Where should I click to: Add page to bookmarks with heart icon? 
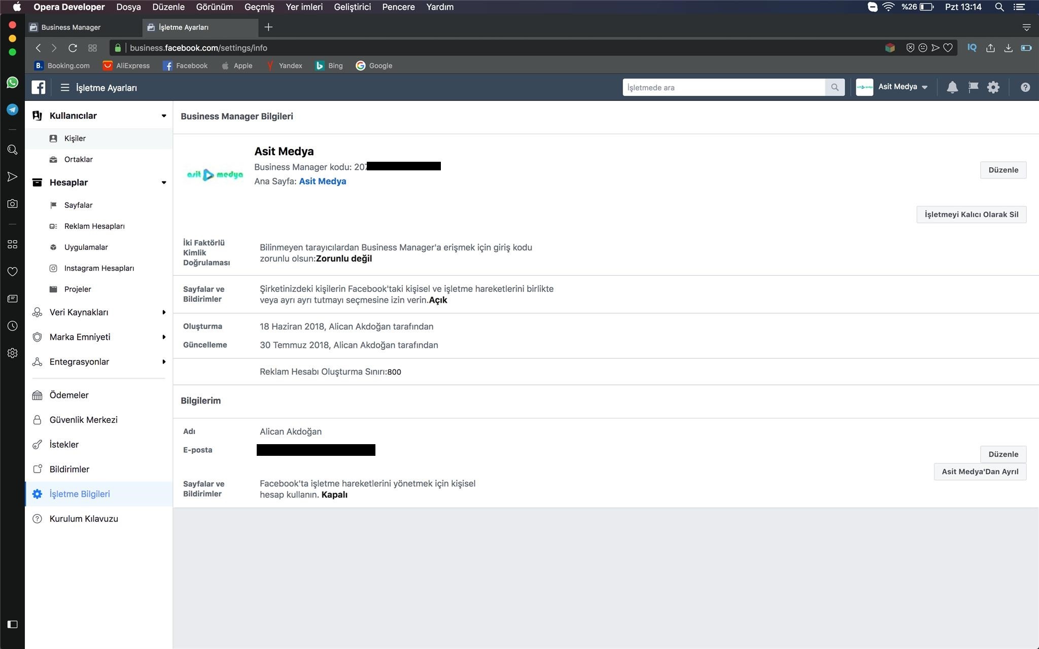coord(948,48)
